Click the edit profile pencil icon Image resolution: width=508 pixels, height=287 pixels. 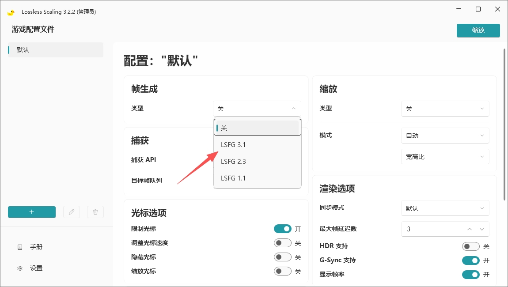(x=72, y=212)
